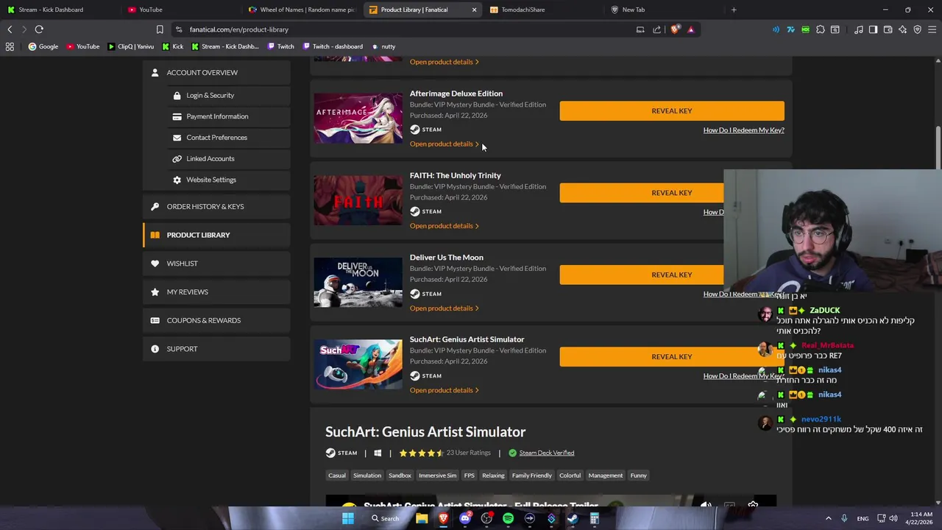Click the Management tag
This screenshot has width=942, height=530.
click(605, 476)
